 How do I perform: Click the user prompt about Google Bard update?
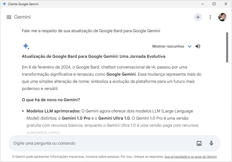(x=91, y=31)
